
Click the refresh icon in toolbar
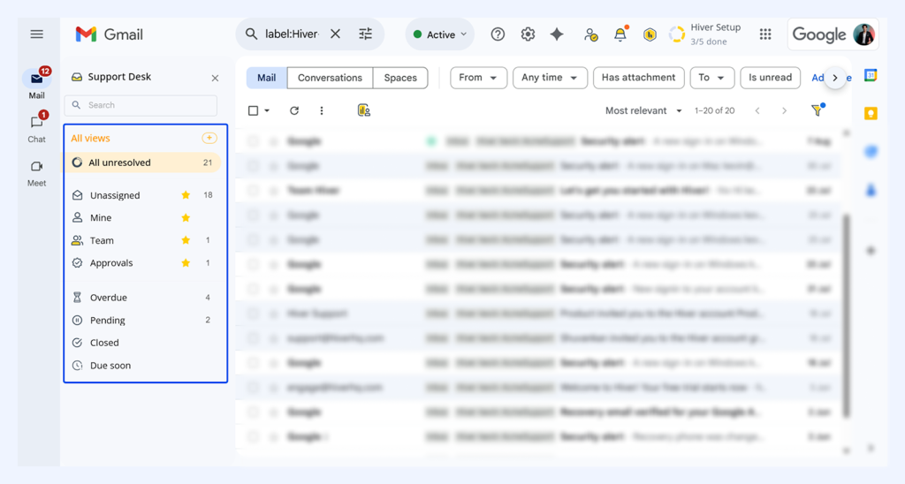coord(294,110)
